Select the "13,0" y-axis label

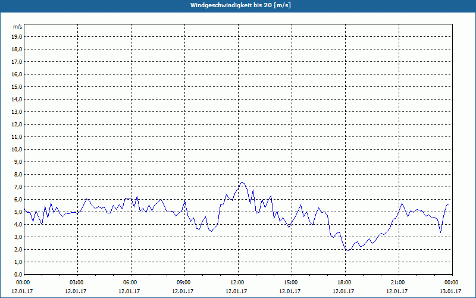[x=17, y=112]
